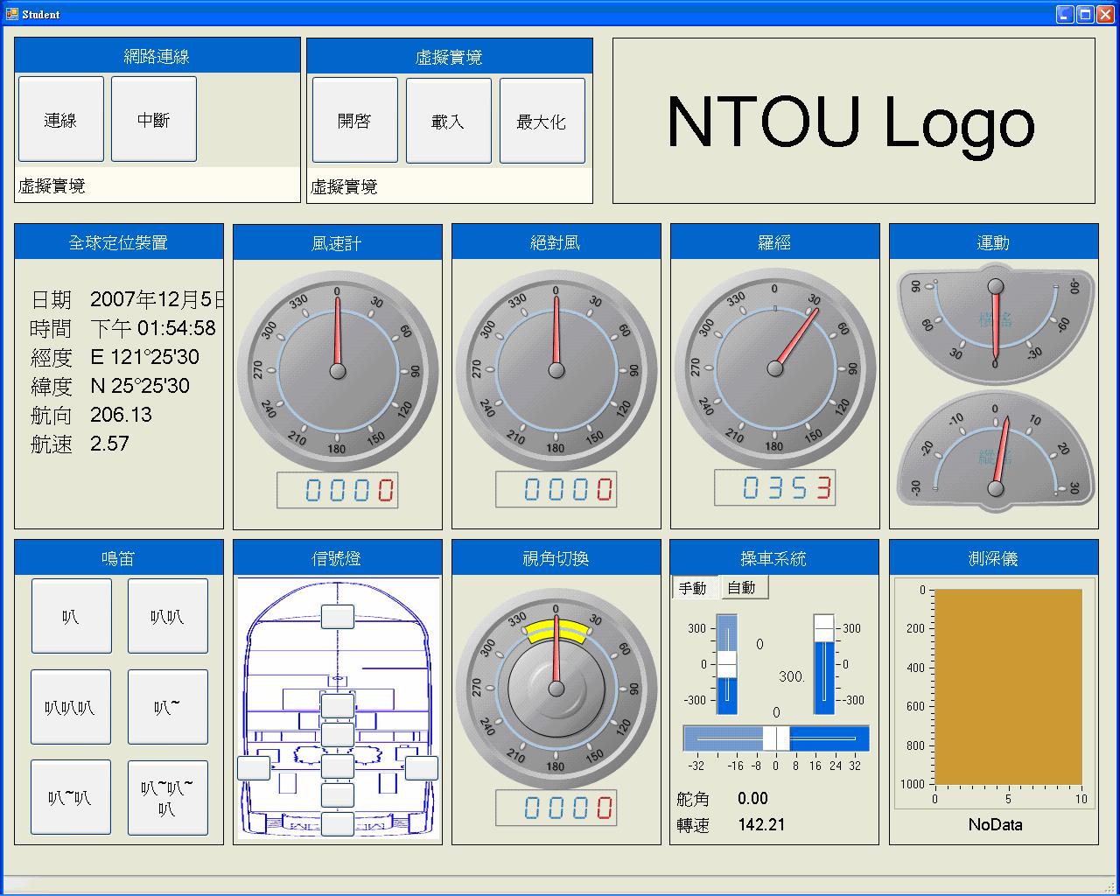The image size is (1120, 896).
Task: Click the upper roll gauge in 運動 panel
Action: 996,325
